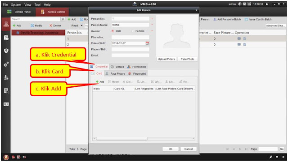The width and height of the screenshot is (288, 162).
Task: Close the Edit Person dialog
Action: 196,10
